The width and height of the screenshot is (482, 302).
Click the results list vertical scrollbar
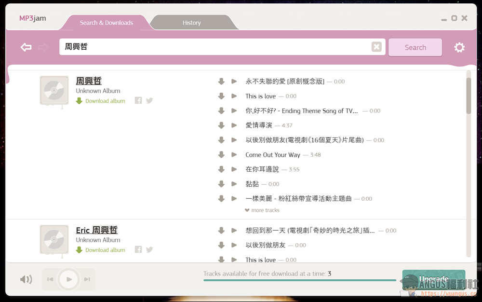click(469, 96)
